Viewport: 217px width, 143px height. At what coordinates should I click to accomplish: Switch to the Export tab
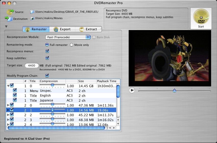click(x=62, y=29)
